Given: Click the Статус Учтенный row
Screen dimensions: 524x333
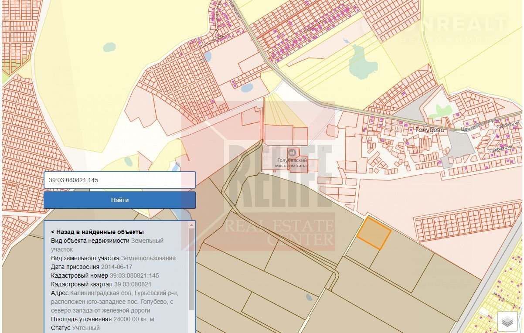Looking at the screenshot, I should 75,328.
